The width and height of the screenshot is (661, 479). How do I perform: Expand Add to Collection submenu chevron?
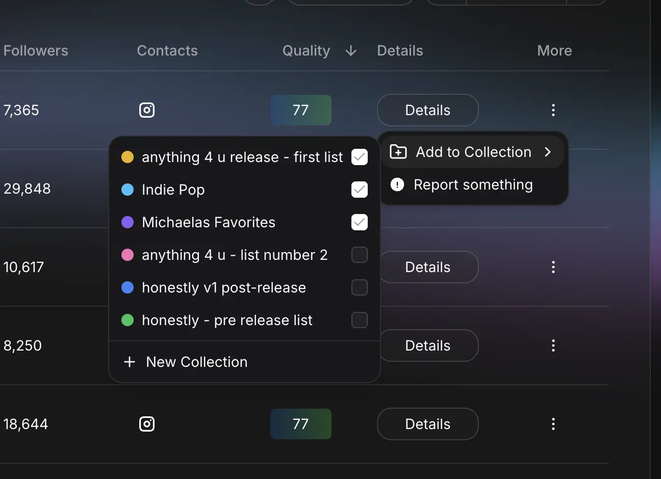pos(548,152)
